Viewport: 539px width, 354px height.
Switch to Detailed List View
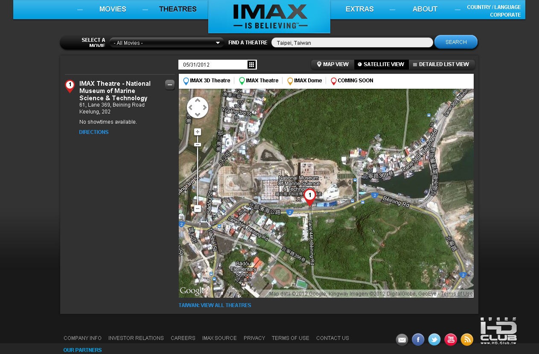click(441, 64)
